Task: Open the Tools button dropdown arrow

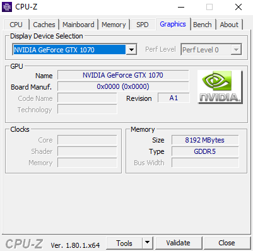Action: tap(148, 243)
